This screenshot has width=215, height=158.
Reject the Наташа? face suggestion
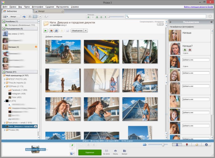(x=190, y=50)
